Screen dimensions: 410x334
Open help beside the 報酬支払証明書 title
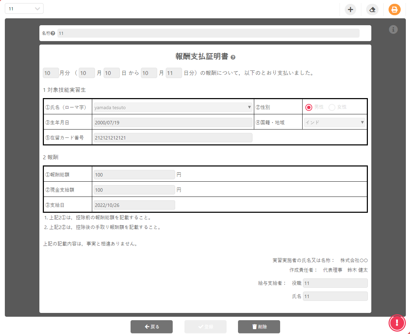coord(233,56)
